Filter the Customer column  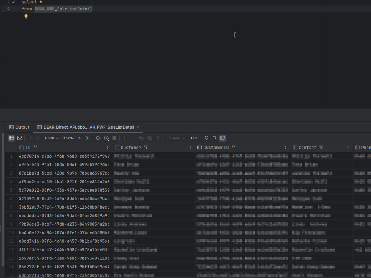click(x=146, y=148)
